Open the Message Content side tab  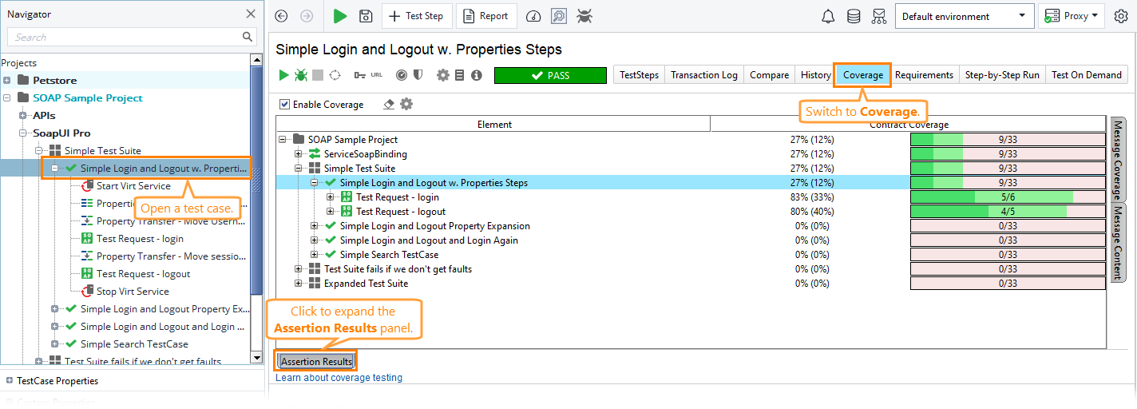[x=1117, y=243]
